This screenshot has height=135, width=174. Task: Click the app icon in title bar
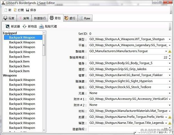tap(3, 3)
